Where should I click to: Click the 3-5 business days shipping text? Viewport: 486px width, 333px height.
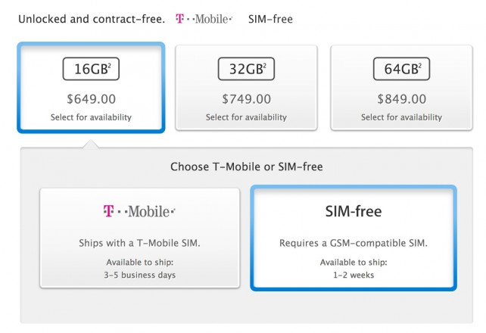140,275
